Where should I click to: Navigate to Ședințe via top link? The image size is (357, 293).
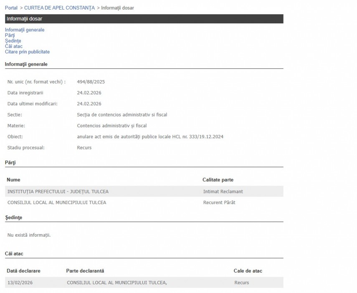(13, 41)
